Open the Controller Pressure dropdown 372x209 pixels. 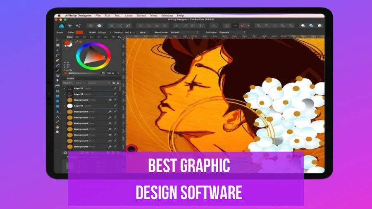pyautogui.click(x=231, y=32)
